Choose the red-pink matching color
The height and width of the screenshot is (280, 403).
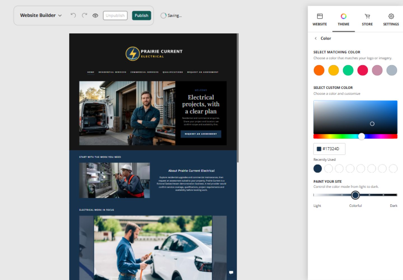363,70
